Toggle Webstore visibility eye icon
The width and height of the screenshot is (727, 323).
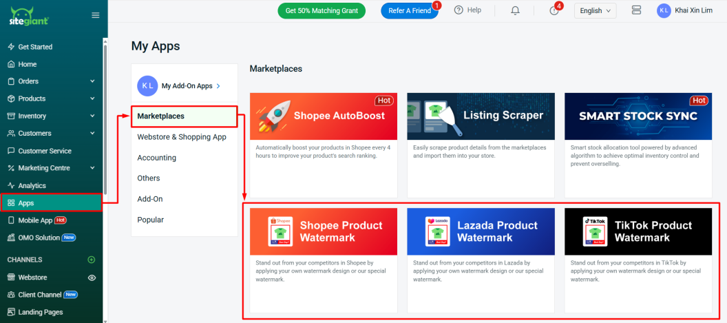(92, 278)
